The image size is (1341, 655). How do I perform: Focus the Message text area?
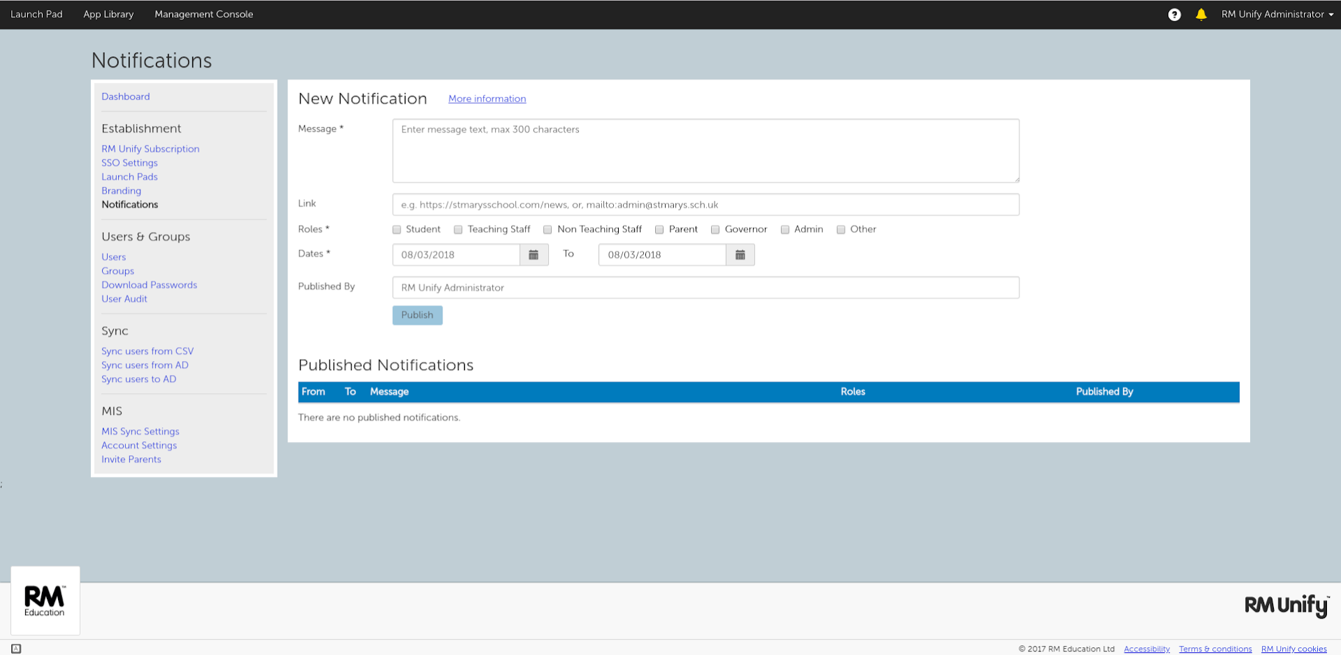pos(705,151)
